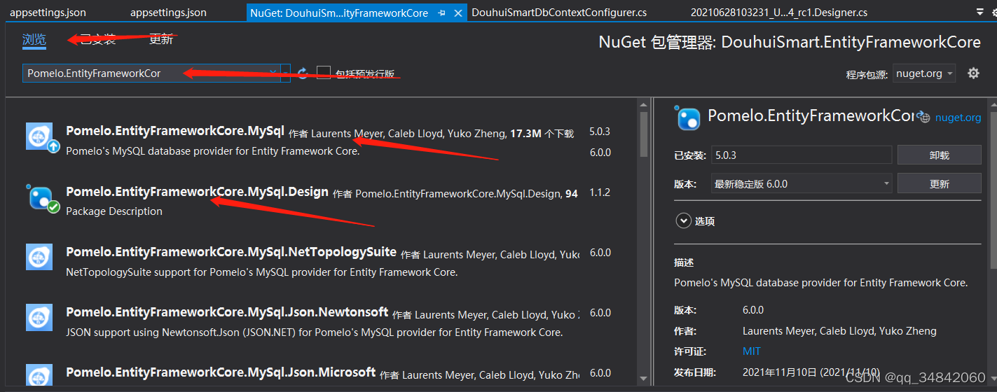Open the search box history dropdown

[285, 73]
